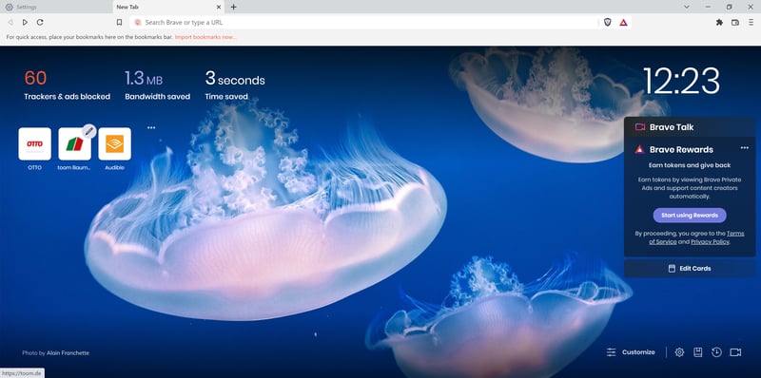
Task: Open the Brave Wallet icon
Action: tap(735, 22)
